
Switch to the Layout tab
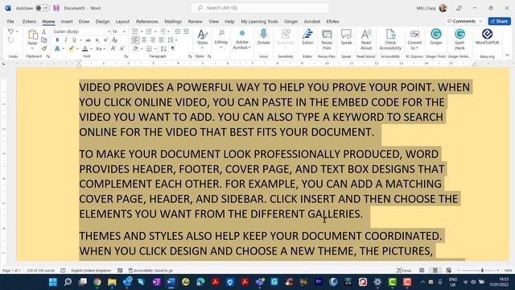click(x=122, y=22)
